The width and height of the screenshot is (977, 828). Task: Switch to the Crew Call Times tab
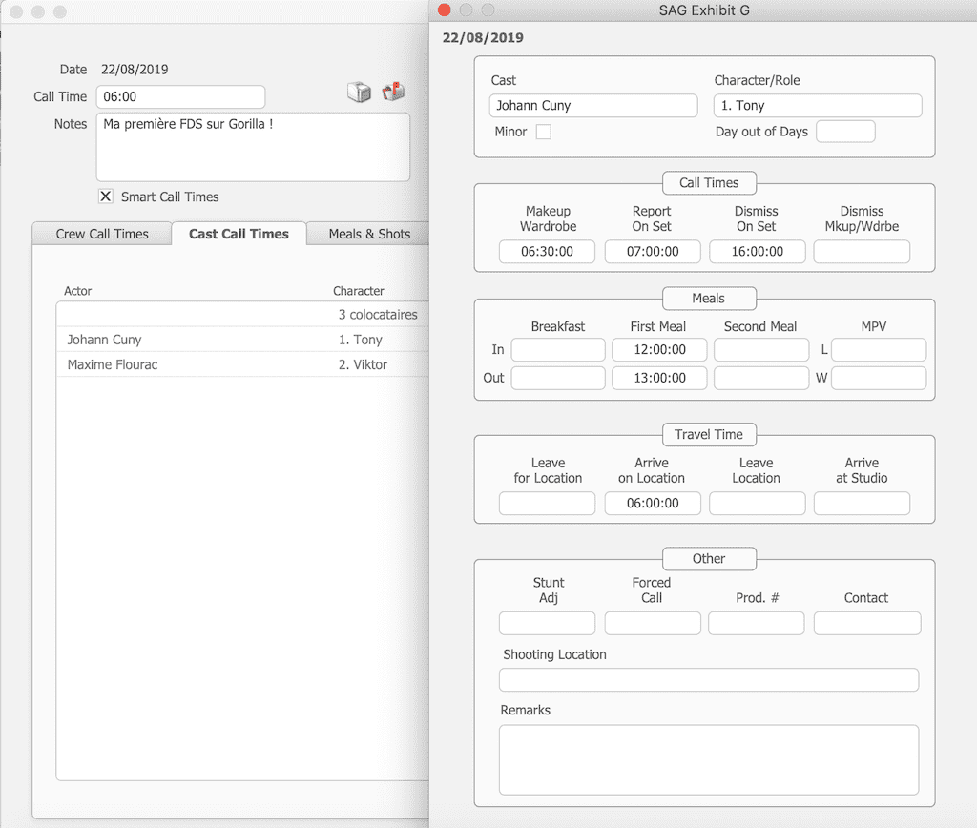pos(102,234)
